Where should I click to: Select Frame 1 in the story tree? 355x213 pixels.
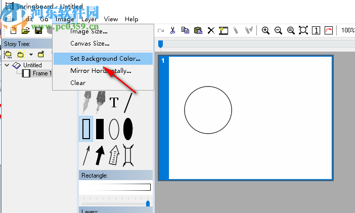tap(40, 73)
